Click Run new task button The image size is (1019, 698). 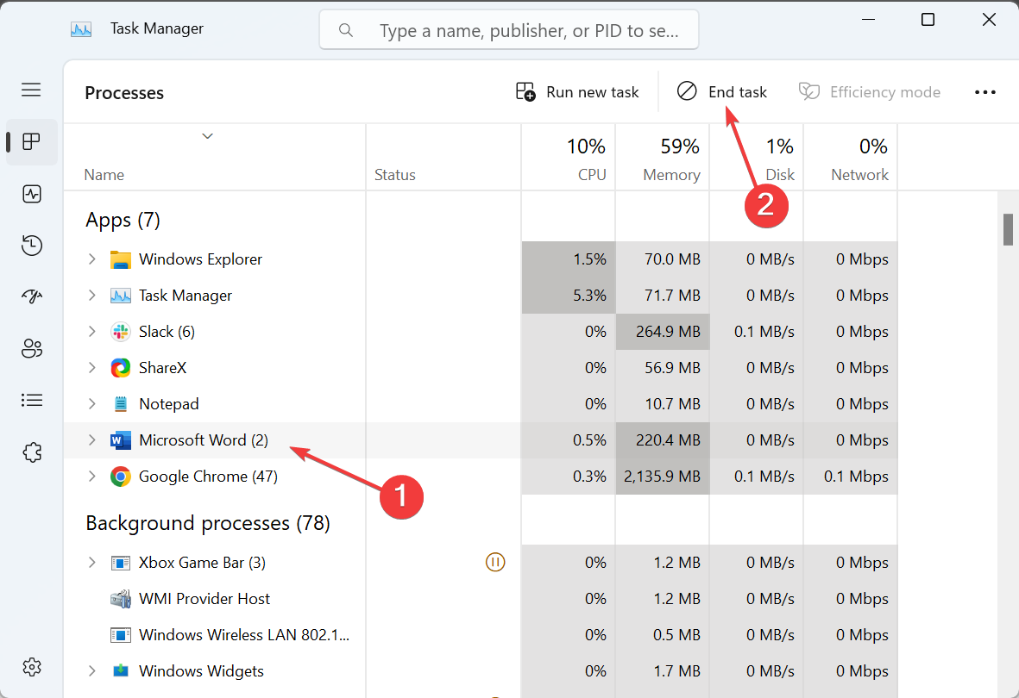point(577,92)
